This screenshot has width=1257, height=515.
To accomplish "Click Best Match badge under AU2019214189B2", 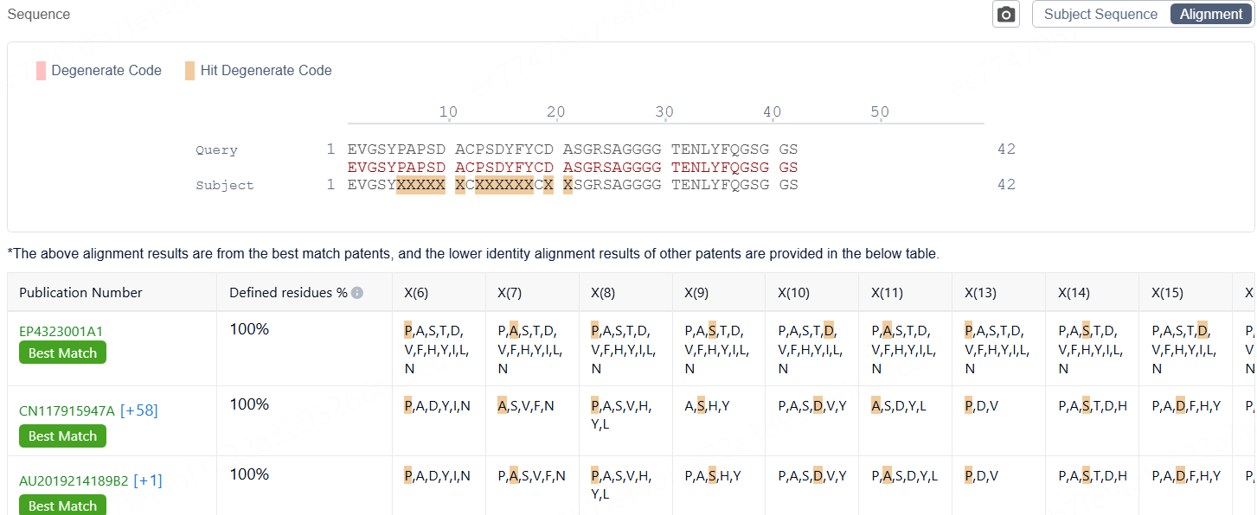I will coord(62,505).
